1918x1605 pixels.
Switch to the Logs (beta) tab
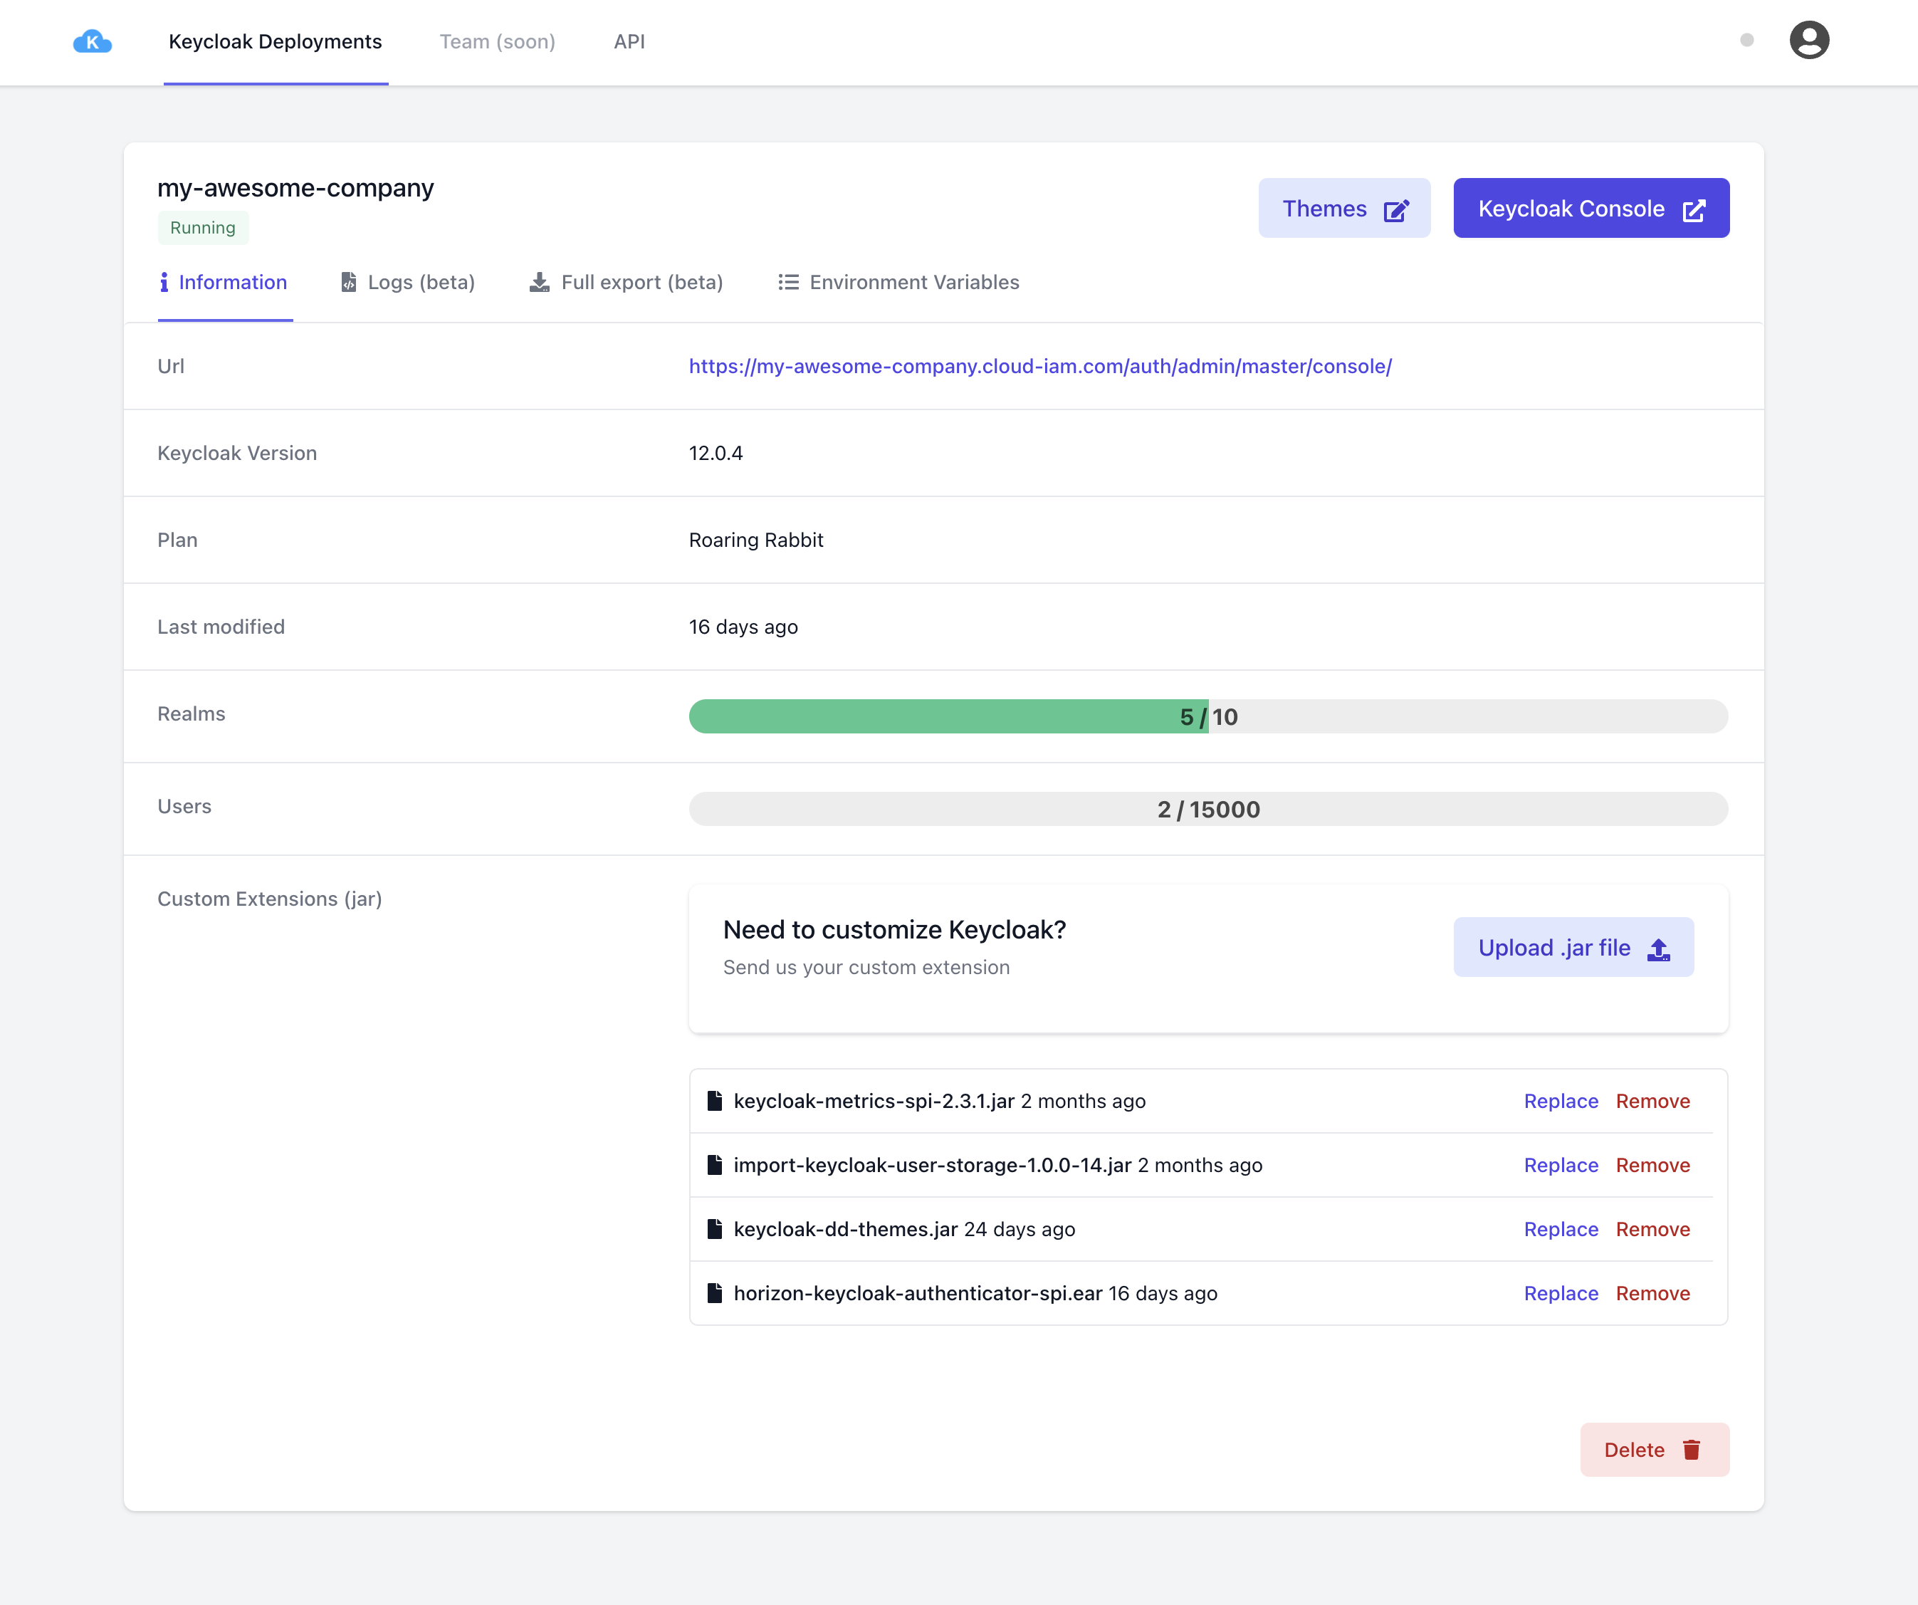(408, 282)
